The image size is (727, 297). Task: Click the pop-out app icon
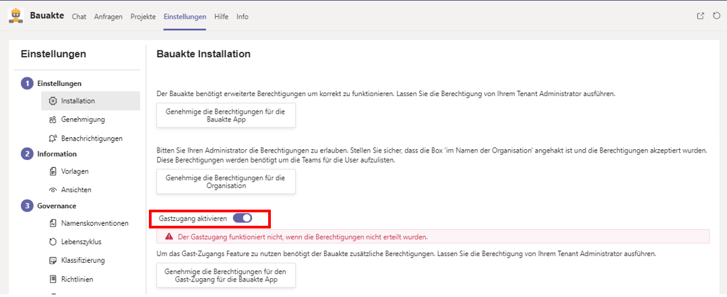coord(701,16)
